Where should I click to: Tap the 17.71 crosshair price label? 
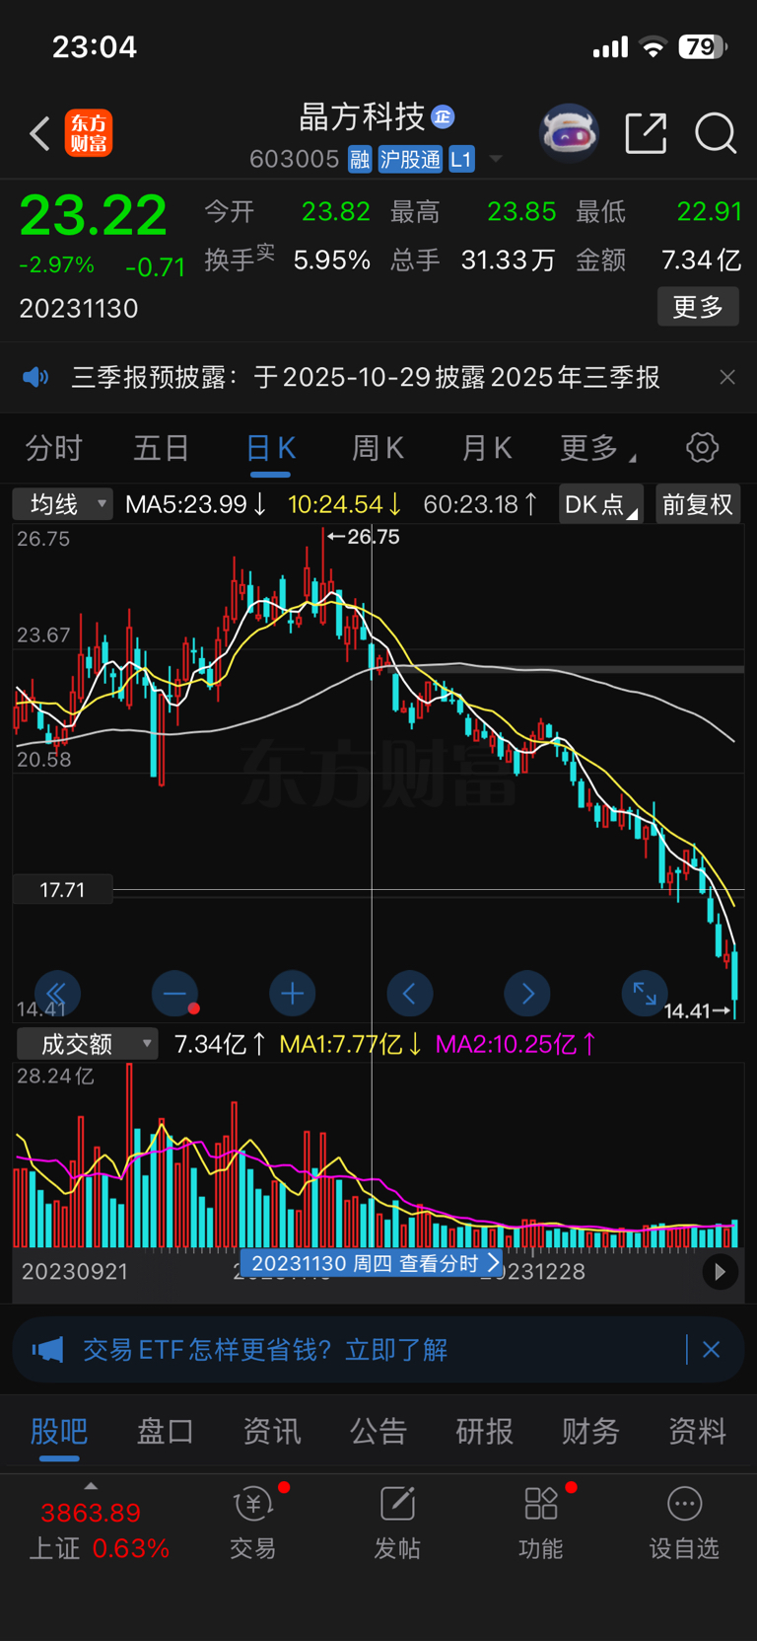pos(62,890)
